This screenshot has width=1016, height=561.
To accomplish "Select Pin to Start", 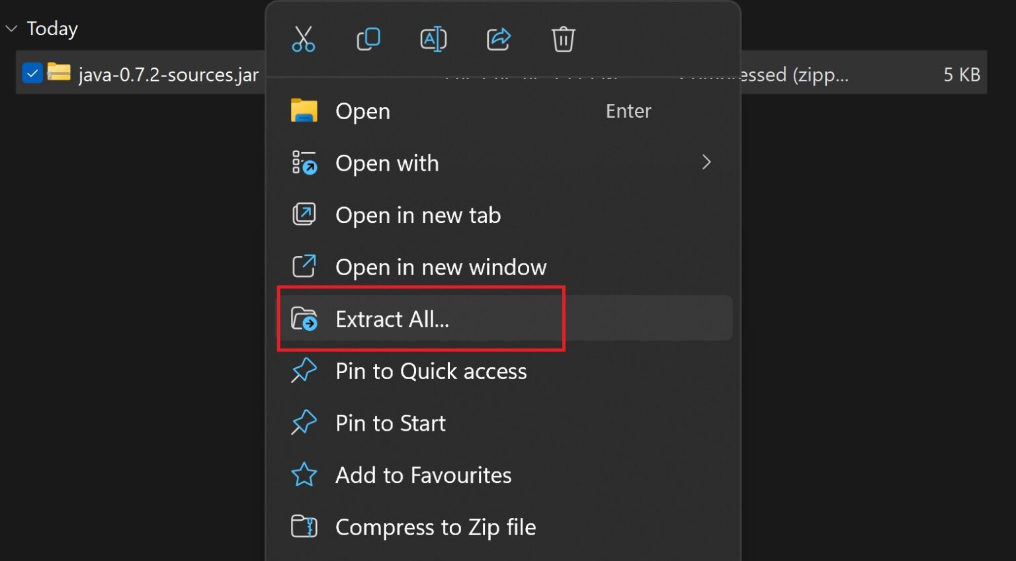I will tap(390, 423).
